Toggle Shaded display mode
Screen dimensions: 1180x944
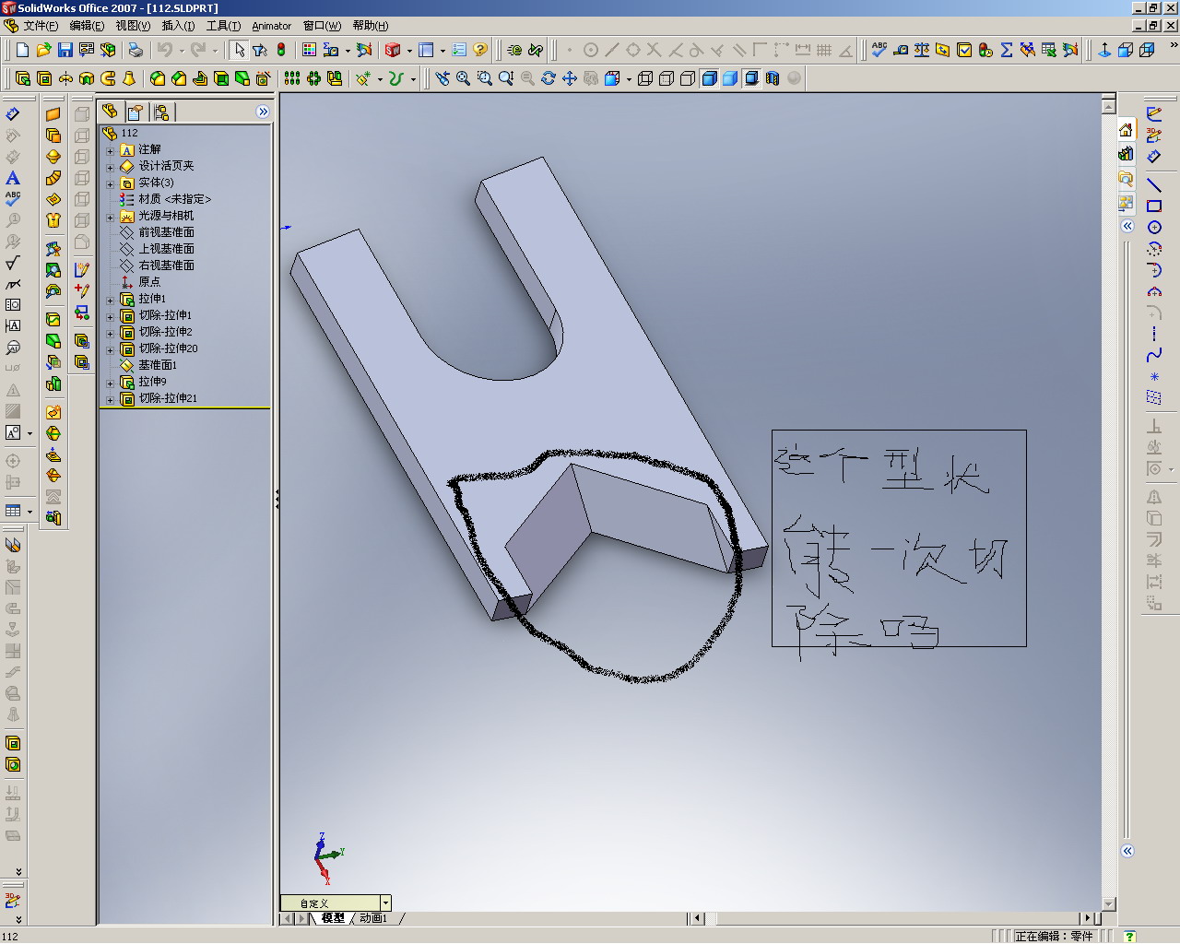(x=730, y=78)
